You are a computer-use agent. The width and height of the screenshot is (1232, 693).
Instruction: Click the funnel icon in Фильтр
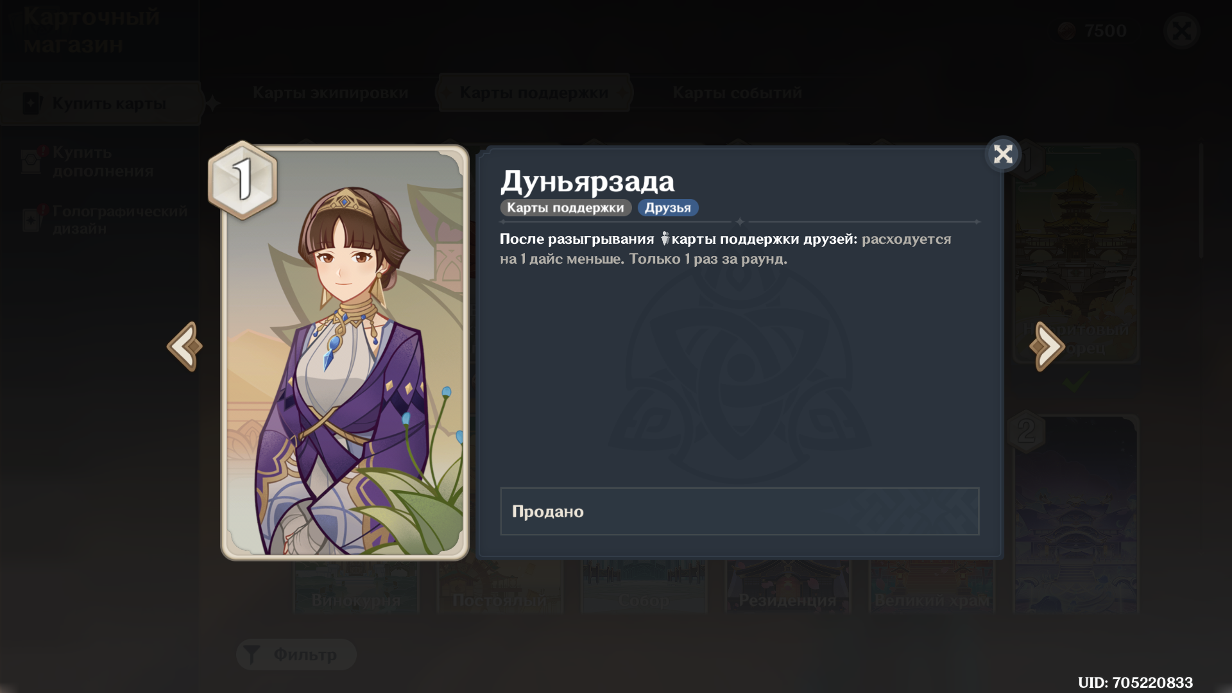coord(252,654)
